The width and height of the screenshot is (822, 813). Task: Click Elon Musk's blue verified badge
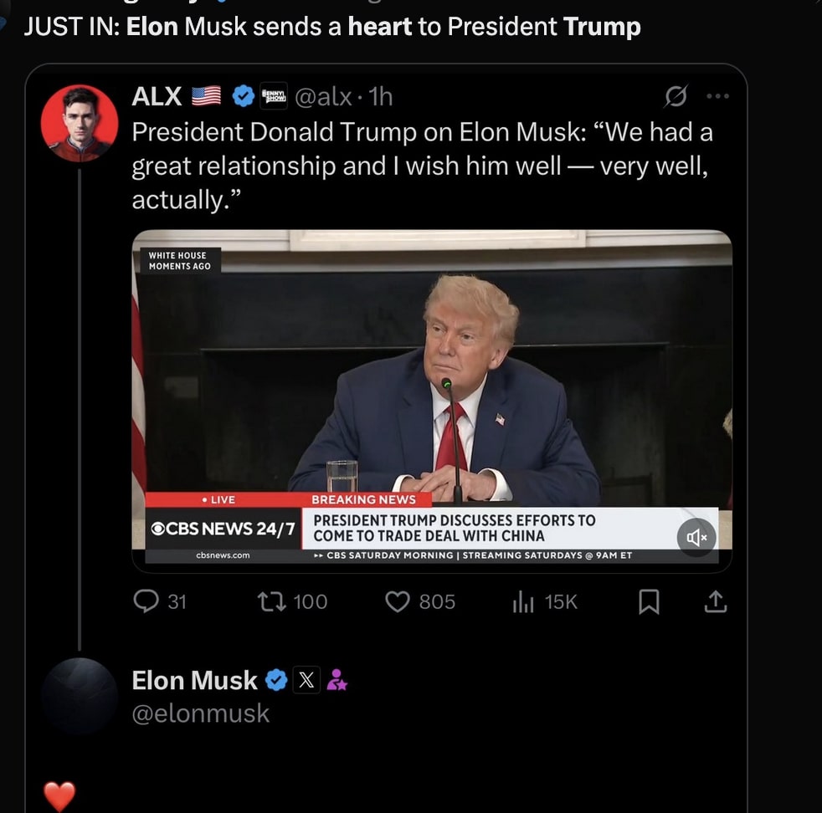(x=276, y=681)
